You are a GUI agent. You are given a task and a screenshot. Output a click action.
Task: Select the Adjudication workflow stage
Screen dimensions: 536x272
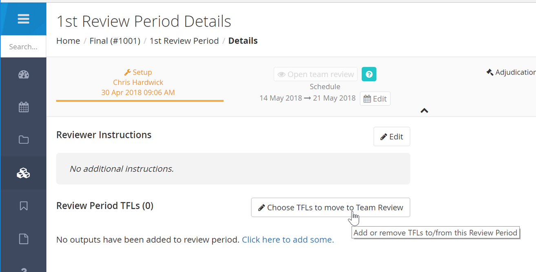click(x=511, y=72)
